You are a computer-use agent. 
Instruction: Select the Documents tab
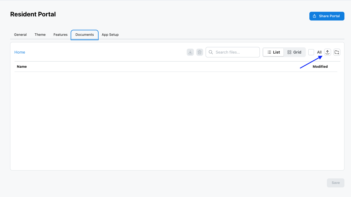coord(85,35)
